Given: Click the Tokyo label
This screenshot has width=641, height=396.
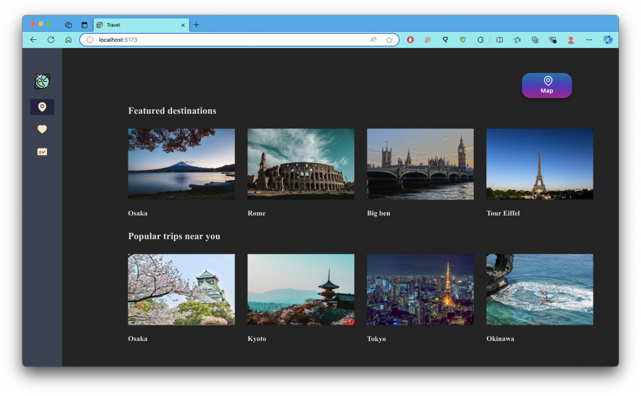Looking at the screenshot, I should point(376,339).
